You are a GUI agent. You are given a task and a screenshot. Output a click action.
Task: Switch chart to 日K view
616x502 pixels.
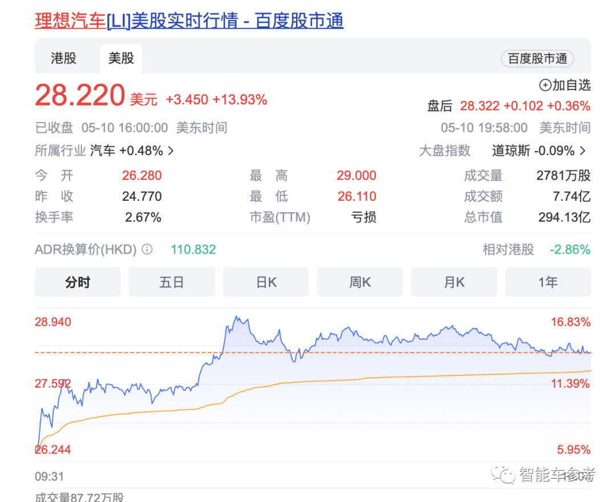tap(266, 282)
